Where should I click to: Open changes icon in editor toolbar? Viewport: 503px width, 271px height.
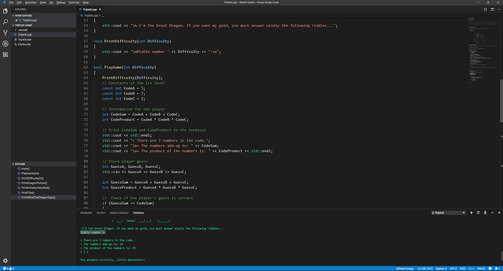click(485, 9)
